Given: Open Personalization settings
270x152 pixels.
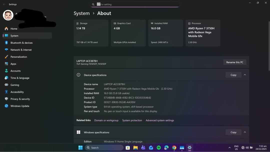Looking at the screenshot, I should click(x=27, y=57).
